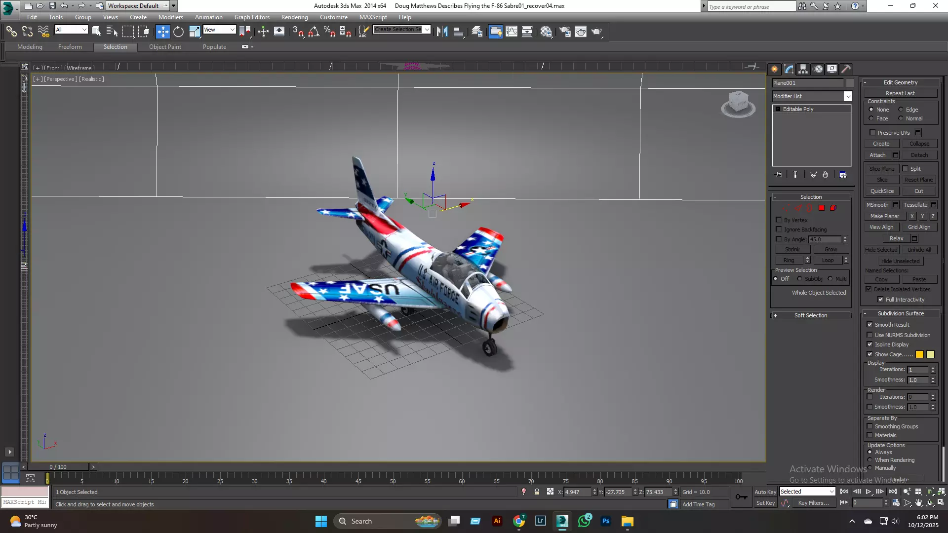Toggle the 3D Snaps icon
948x533 pixels.
point(298,32)
